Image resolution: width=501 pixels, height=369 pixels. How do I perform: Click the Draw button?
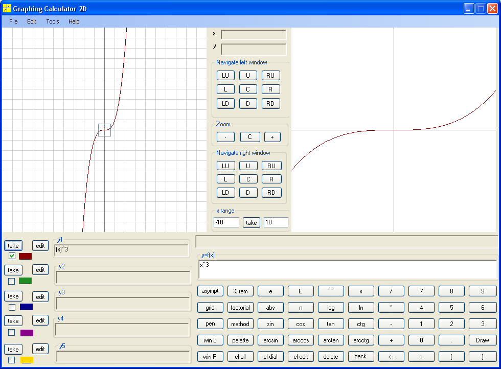[482, 340]
